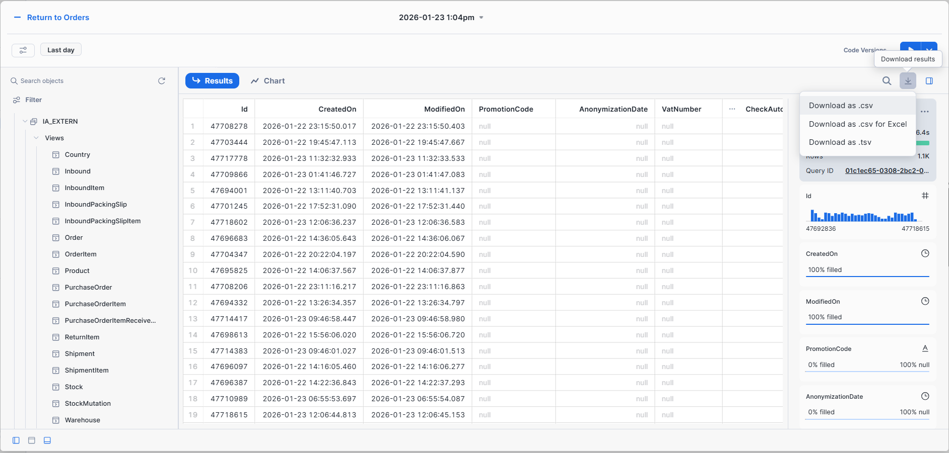Click Return to Orders link
The height and width of the screenshot is (453, 949).
pos(57,18)
